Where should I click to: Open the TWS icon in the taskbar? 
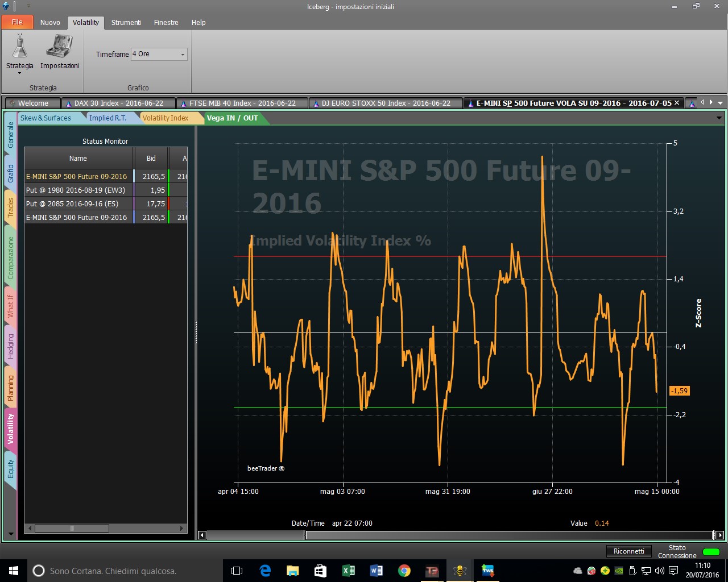(x=487, y=571)
